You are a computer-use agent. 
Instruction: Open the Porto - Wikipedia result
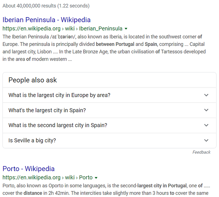click(28, 169)
